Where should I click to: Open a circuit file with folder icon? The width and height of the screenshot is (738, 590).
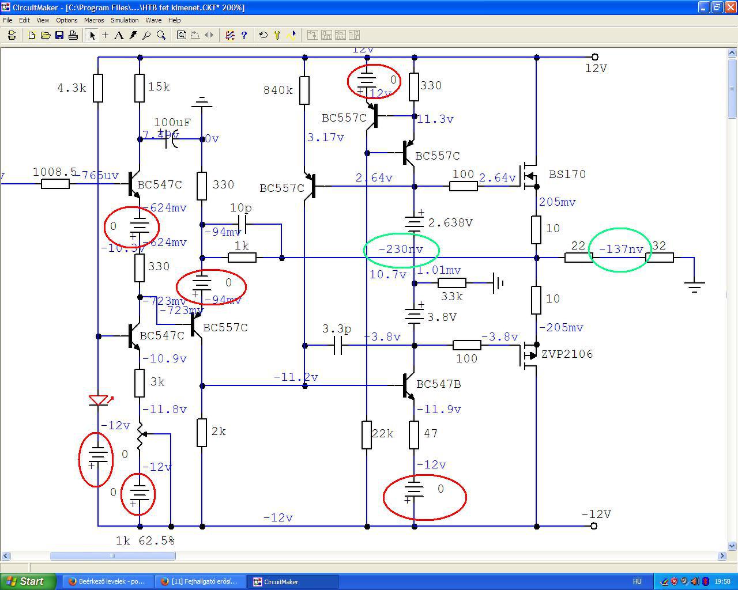click(x=46, y=35)
